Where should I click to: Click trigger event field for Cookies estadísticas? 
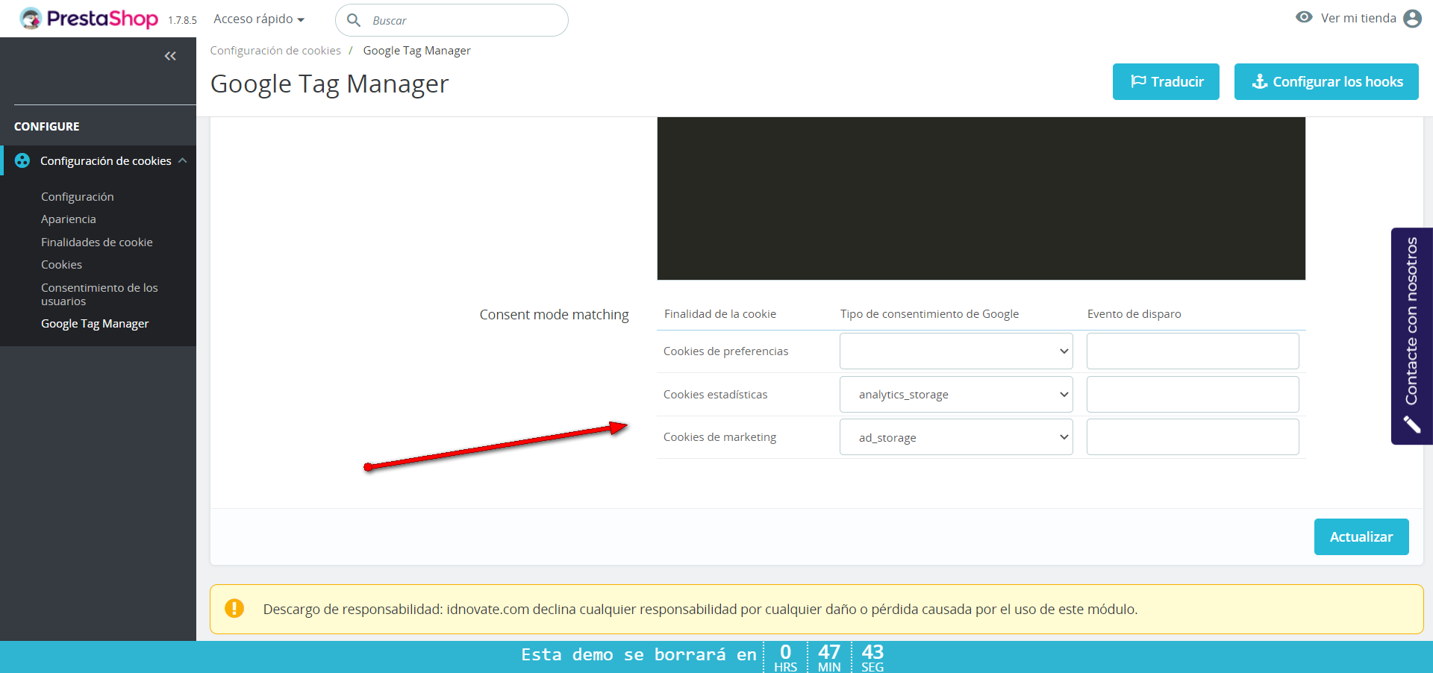(x=1193, y=394)
